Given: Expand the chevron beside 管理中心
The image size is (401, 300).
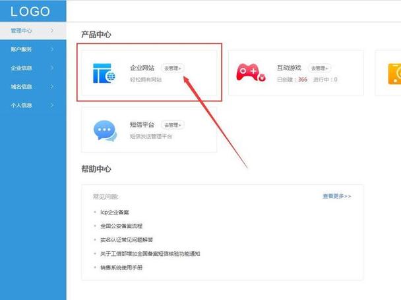Looking at the screenshot, I should point(52,31).
